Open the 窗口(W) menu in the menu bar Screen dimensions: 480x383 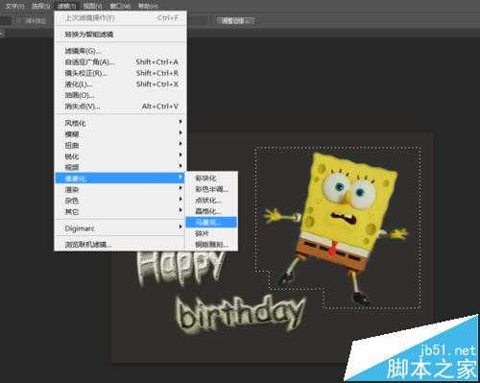pyautogui.click(x=120, y=6)
